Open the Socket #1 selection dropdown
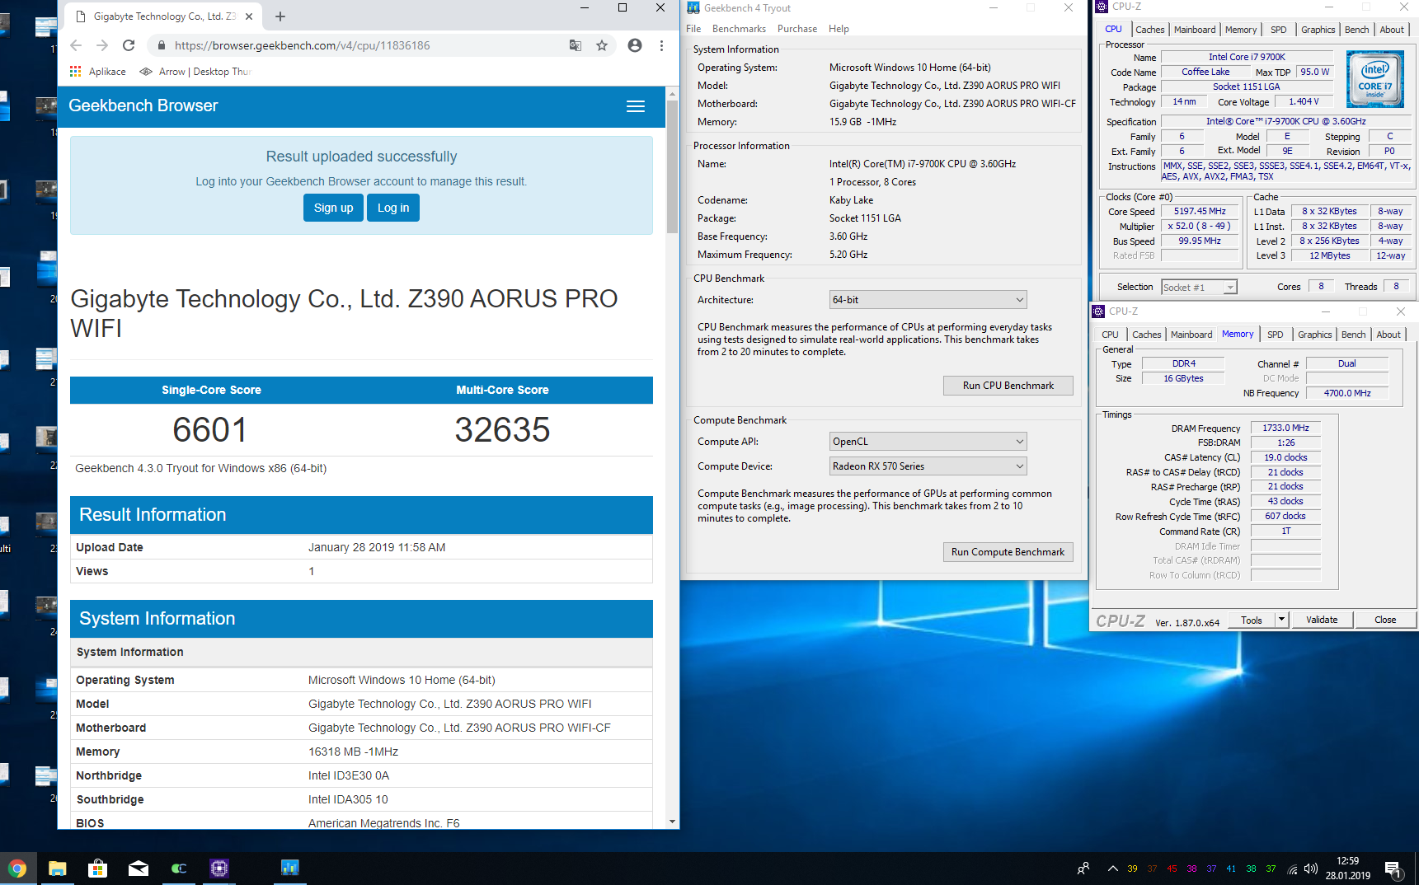The image size is (1419, 885). click(1199, 287)
